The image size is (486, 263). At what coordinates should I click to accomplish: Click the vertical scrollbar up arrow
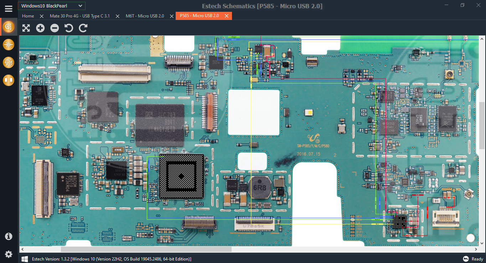[x=482, y=38]
